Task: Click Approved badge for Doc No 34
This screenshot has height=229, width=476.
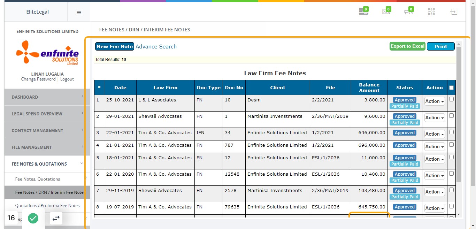Action: 405,133
